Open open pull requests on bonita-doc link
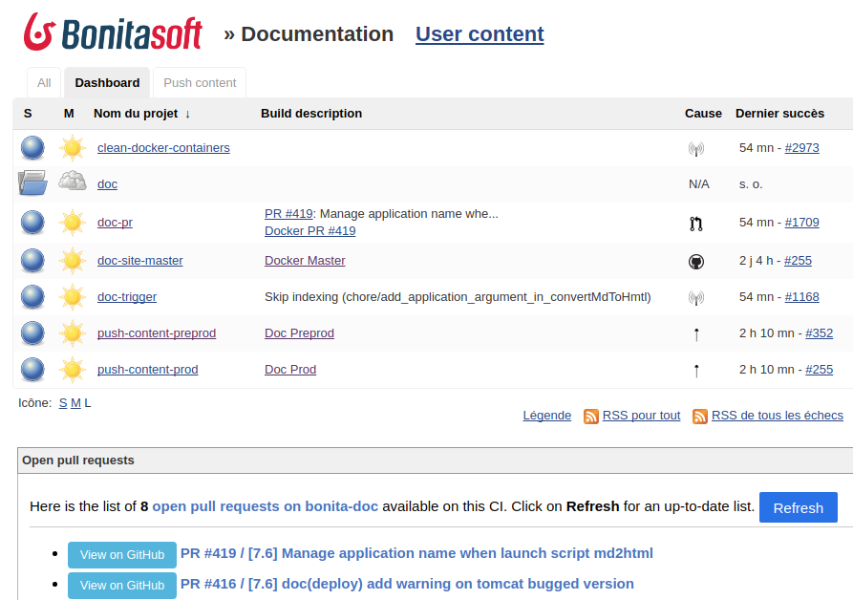 (x=265, y=506)
